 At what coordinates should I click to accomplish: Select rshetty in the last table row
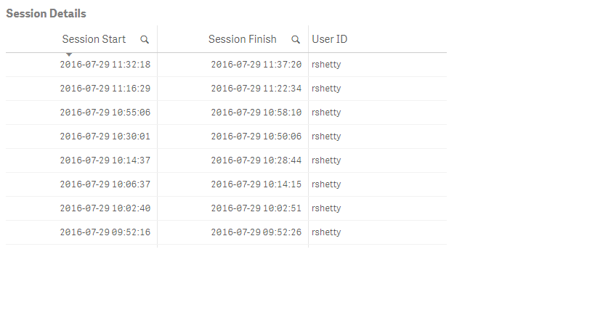point(326,232)
